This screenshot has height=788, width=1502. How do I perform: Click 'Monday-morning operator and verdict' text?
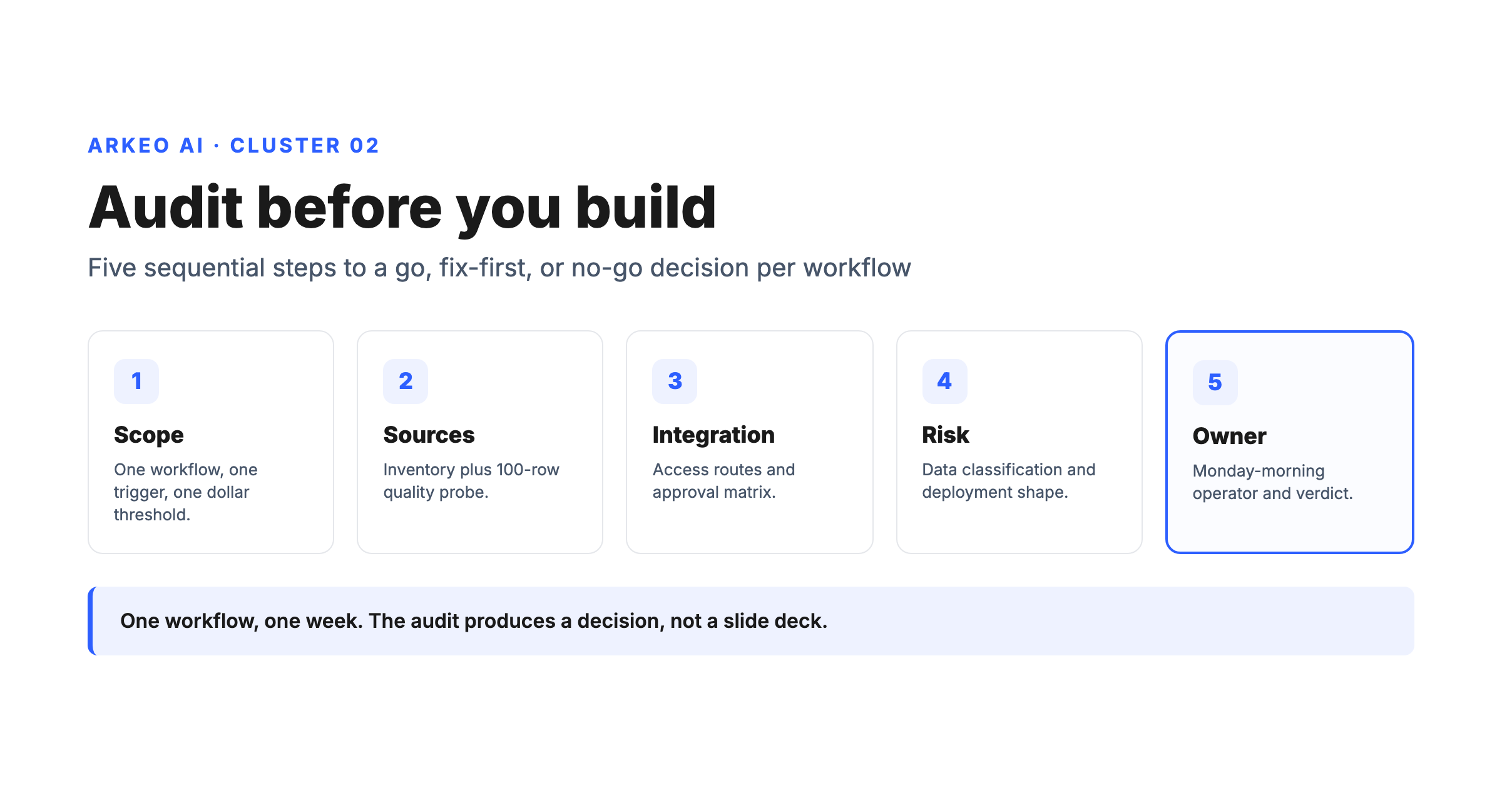pos(1273,482)
